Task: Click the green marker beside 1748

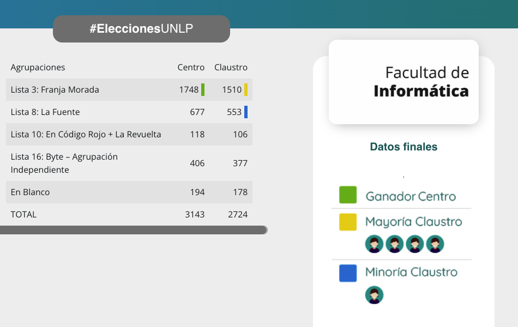Action: (203, 89)
